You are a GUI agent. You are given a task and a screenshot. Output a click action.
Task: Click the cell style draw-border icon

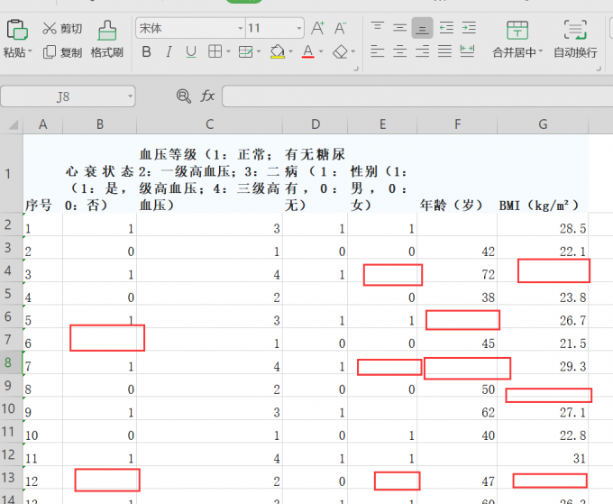point(246,51)
